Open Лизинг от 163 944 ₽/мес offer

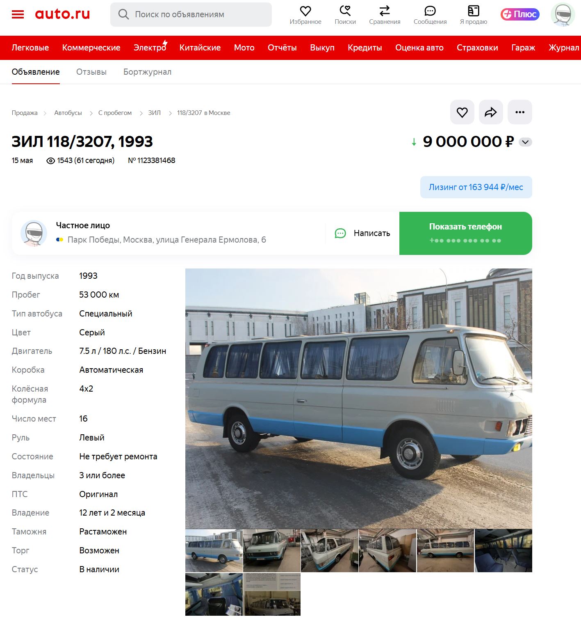tap(476, 187)
